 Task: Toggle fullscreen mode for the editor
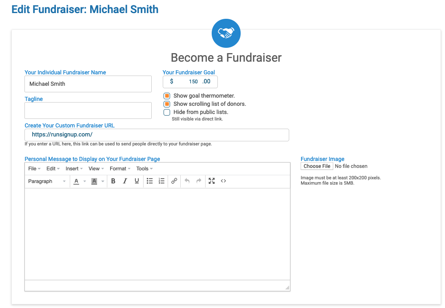[212, 181]
